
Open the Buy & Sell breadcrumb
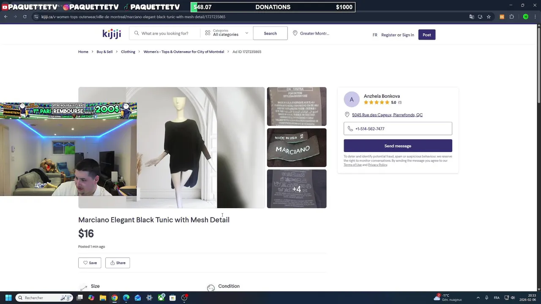pos(104,52)
